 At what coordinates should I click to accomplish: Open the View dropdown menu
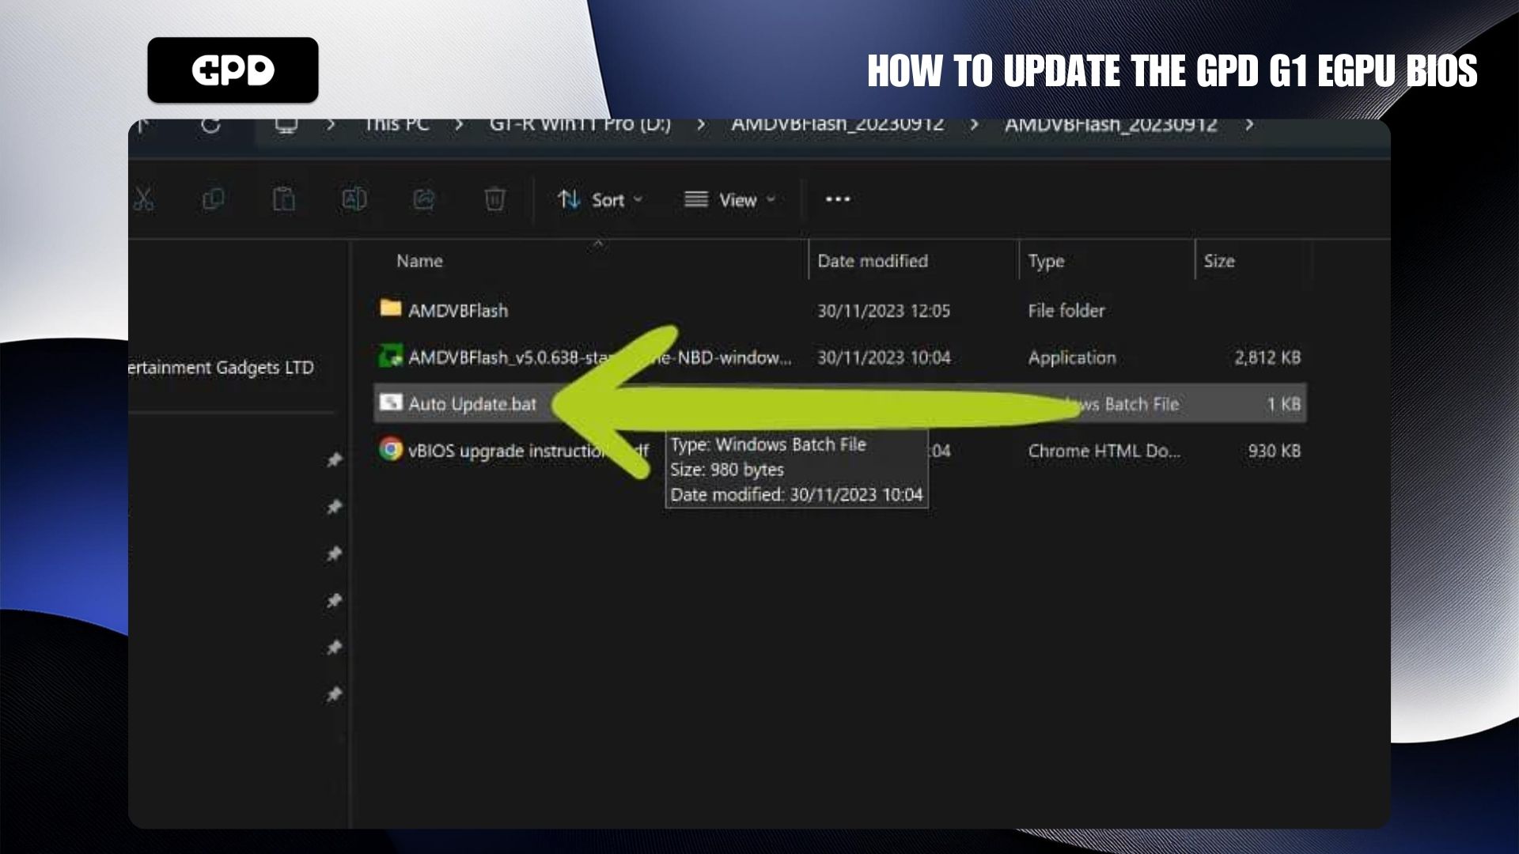click(x=729, y=200)
